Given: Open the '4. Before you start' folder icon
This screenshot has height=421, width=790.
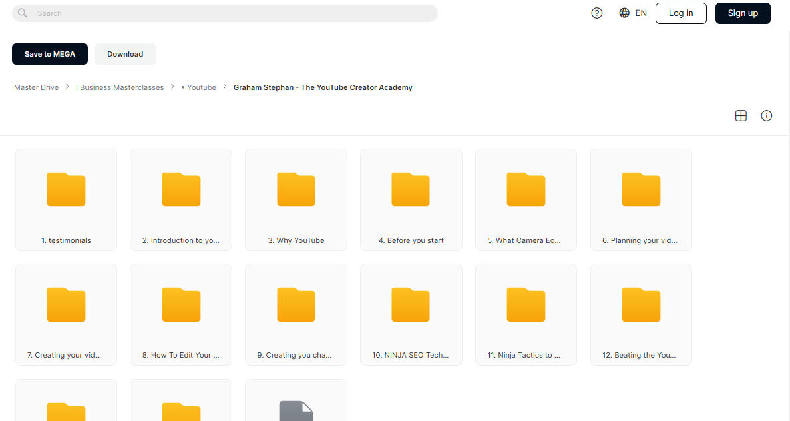Looking at the screenshot, I should 411,189.
